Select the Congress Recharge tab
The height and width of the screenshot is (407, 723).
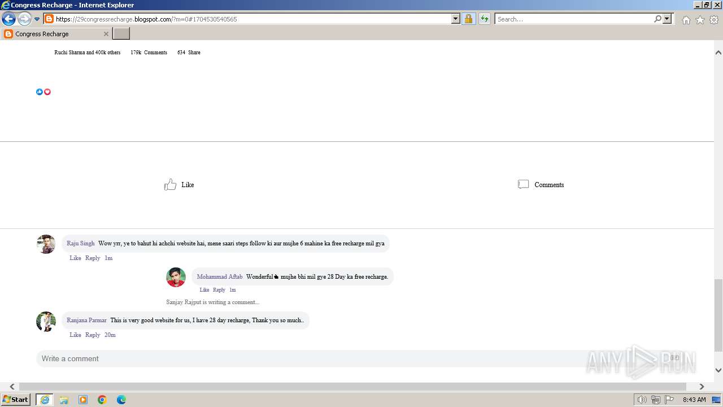pyautogui.click(x=55, y=34)
